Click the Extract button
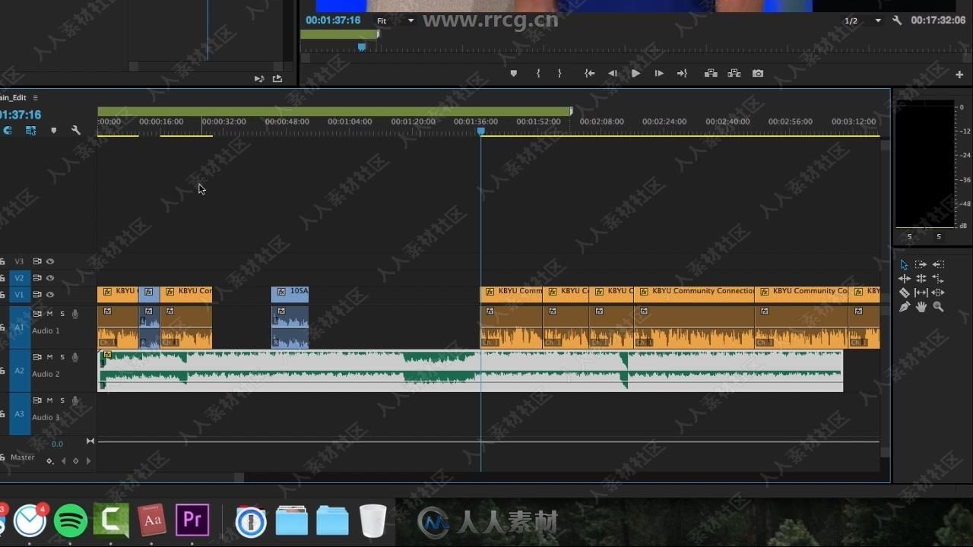This screenshot has height=547, width=973. pos(734,74)
